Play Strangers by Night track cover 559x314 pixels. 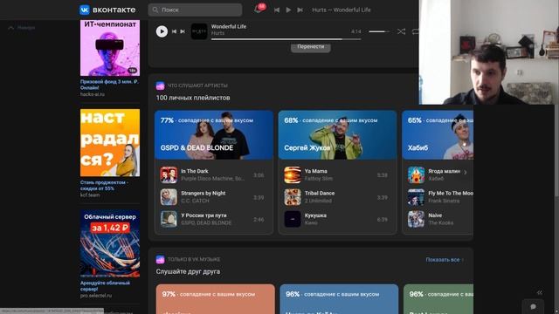[x=169, y=197]
